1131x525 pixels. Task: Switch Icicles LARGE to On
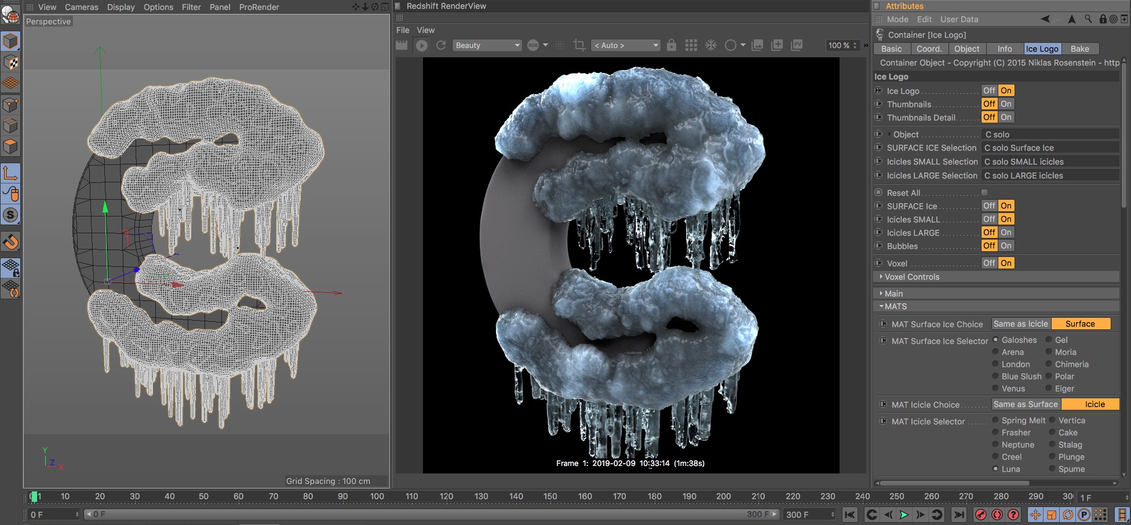pyautogui.click(x=1006, y=233)
